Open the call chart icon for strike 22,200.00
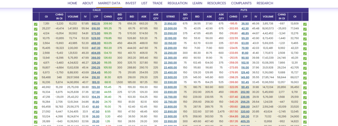This screenshot has height=126, width=338. (36, 49)
